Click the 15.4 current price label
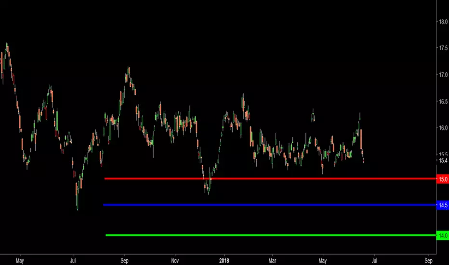Viewport: 449px width, 265px height. pos(443,160)
